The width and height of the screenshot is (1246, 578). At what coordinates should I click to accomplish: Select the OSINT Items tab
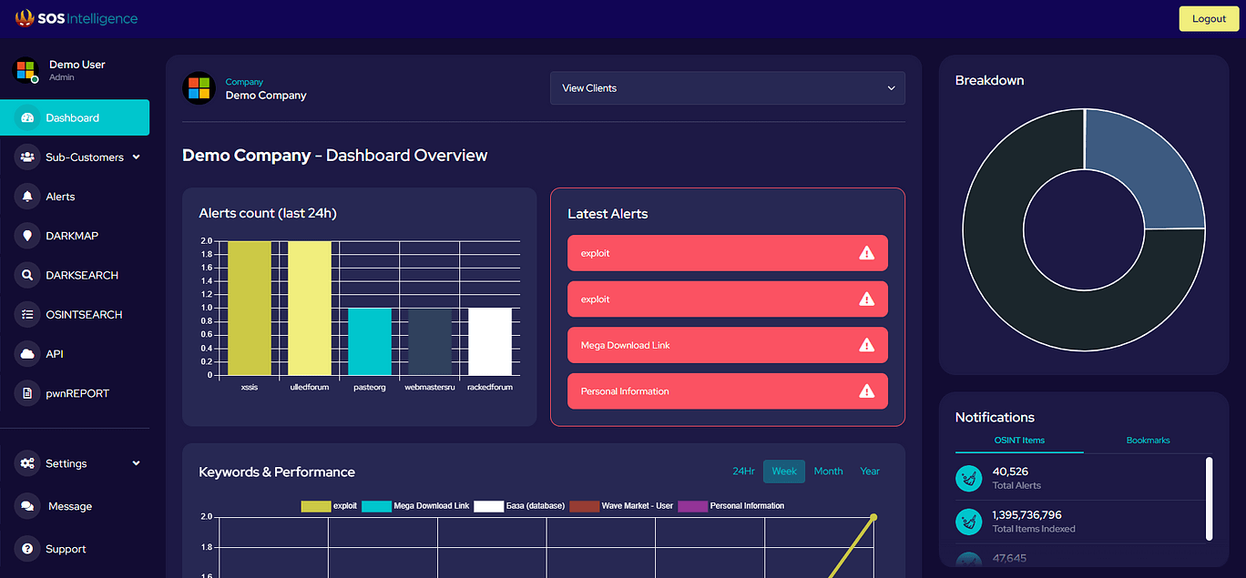[x=1018, y=441]
